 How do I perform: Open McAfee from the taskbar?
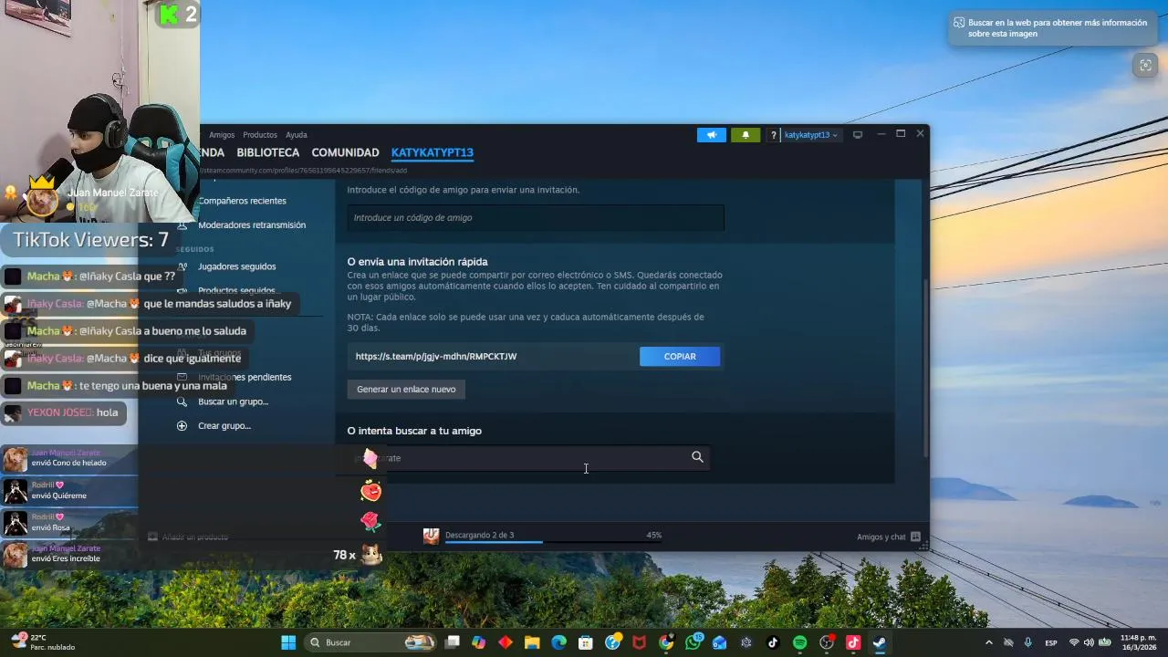pyautogui.click(x=640, y=642)
